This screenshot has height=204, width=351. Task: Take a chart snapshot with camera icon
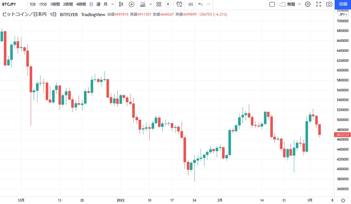coord(329,4)
